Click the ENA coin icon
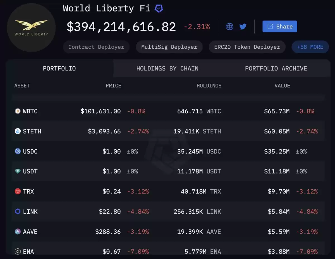The width and height of the screenshot is (335, 259). [x=18, y=251]
